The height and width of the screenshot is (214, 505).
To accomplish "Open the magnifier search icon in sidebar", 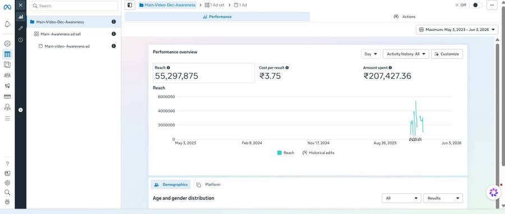I will point(7,193).
